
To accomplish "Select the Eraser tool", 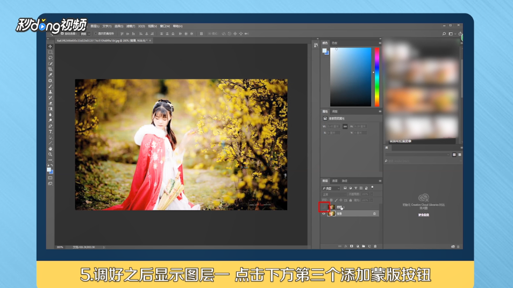I will click(x=51, y=103).
